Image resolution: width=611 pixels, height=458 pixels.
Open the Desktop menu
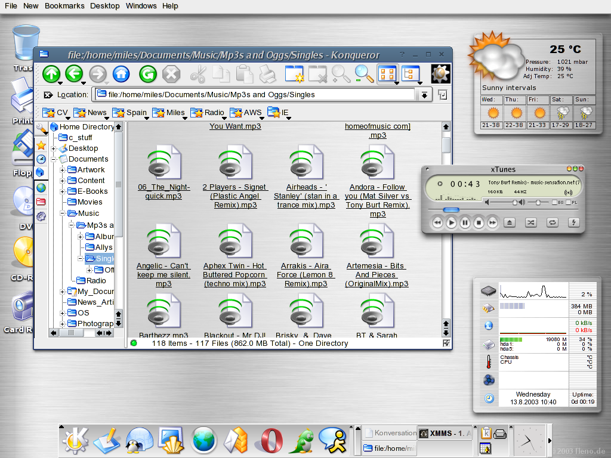pyautogui.click(x=105, y=6)
